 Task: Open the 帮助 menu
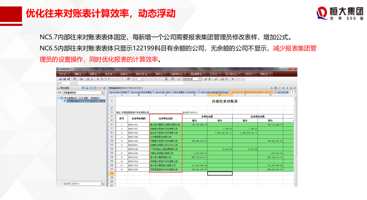265,74
